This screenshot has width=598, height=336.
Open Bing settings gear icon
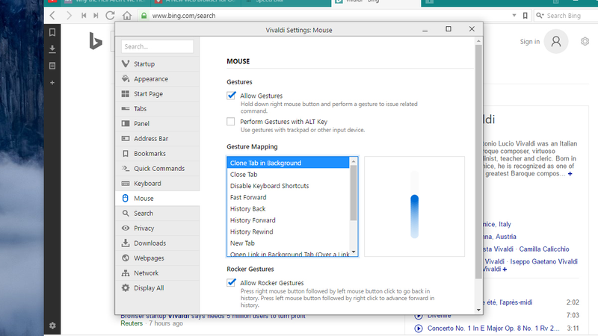point(585,41)
